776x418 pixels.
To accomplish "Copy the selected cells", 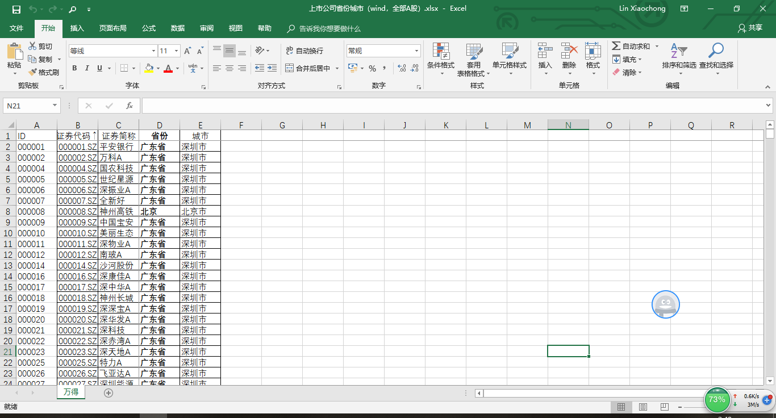I will tap(40, 59).
